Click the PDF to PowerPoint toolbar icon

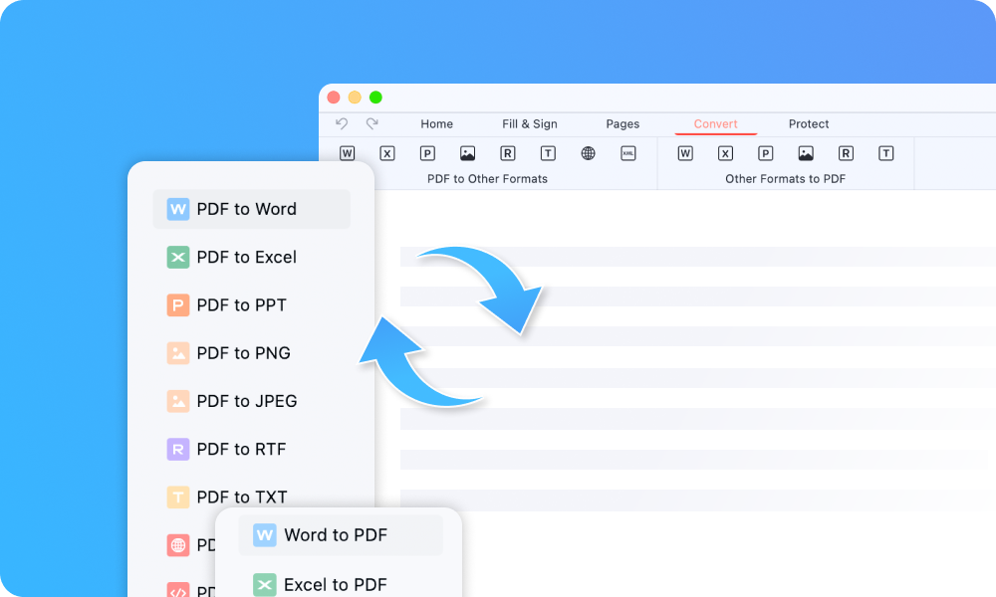(427, 153)
